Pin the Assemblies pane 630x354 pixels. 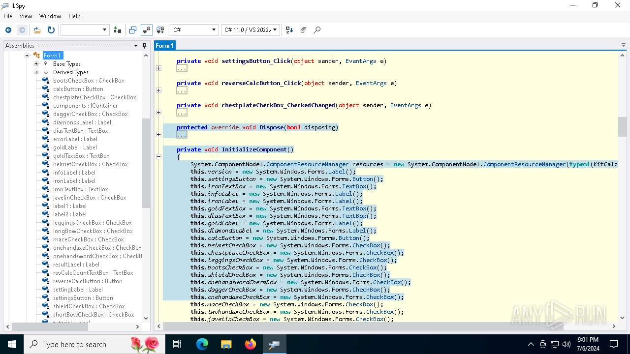tap(144, 46)
